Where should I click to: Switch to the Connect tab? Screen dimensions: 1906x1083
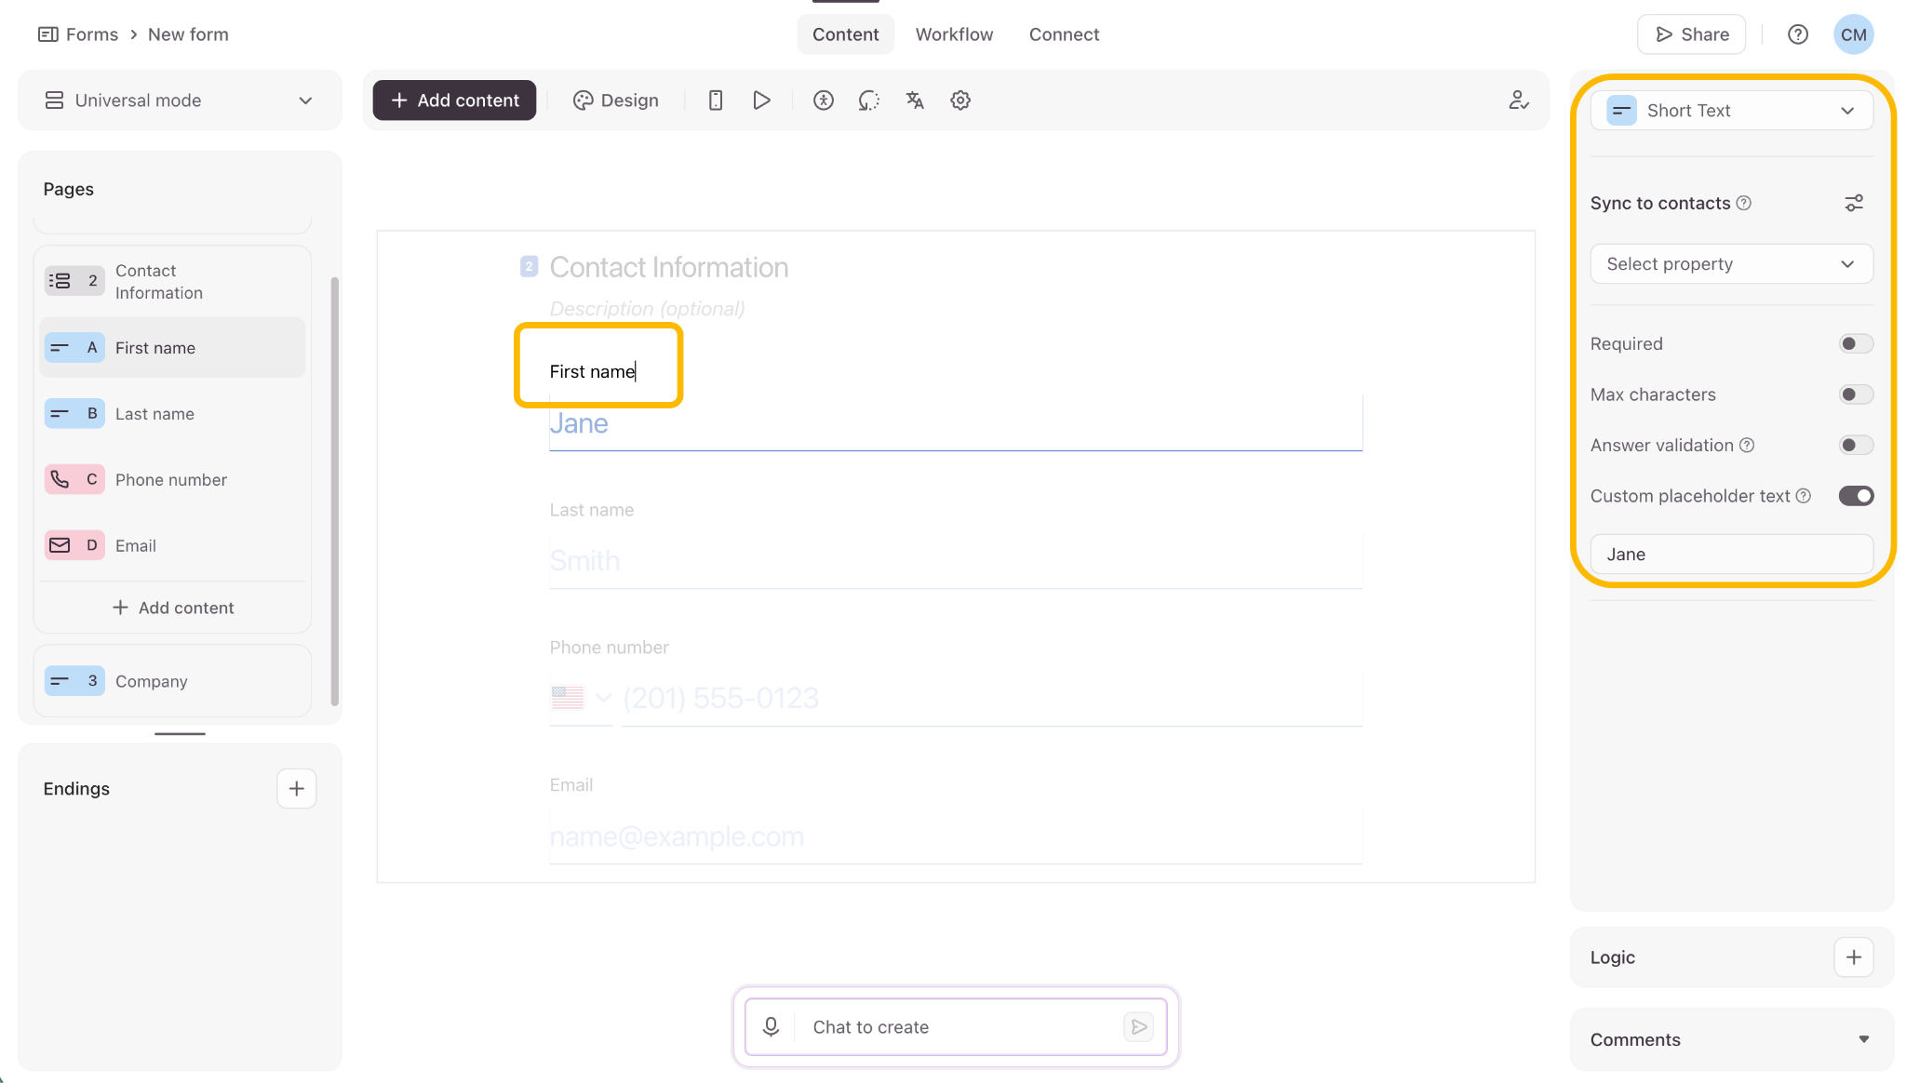click(x=1064, y=34)
